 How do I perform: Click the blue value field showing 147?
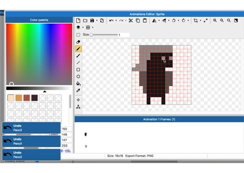click(67, 140)
